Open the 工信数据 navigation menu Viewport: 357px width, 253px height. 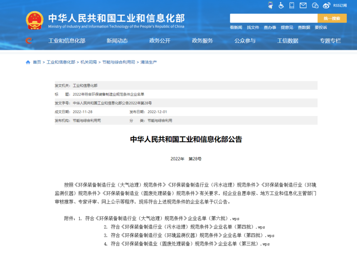pyautogui.click(x=288, y=41)
